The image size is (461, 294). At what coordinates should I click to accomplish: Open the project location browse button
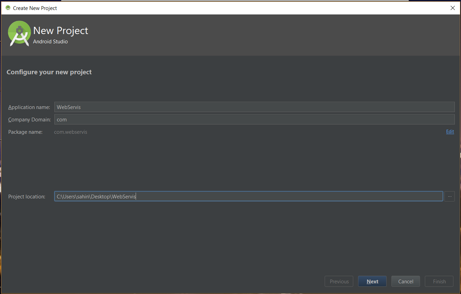pyautogui.click(x=450, y=196)
